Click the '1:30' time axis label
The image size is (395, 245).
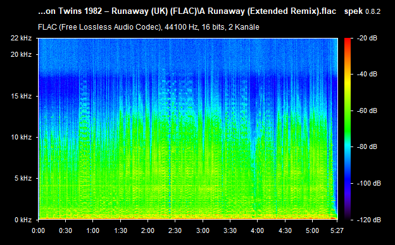click(x=120, y=230)
